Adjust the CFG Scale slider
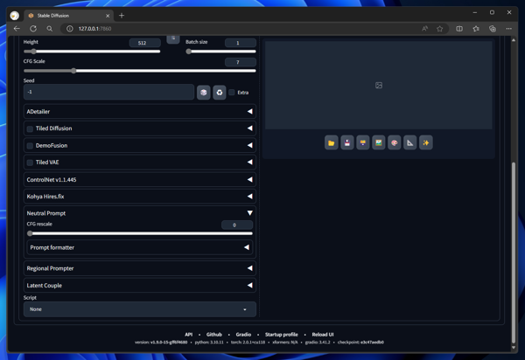Image resolution: width=525 pixels, height=360 pixels. tap(140, 71)
